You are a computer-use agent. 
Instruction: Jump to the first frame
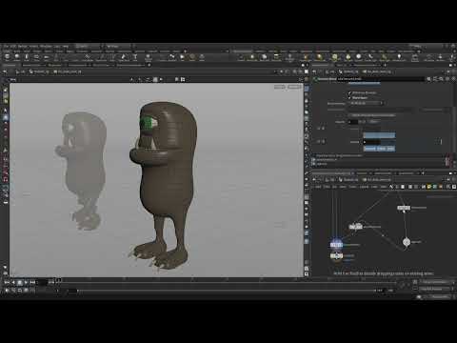7,282
